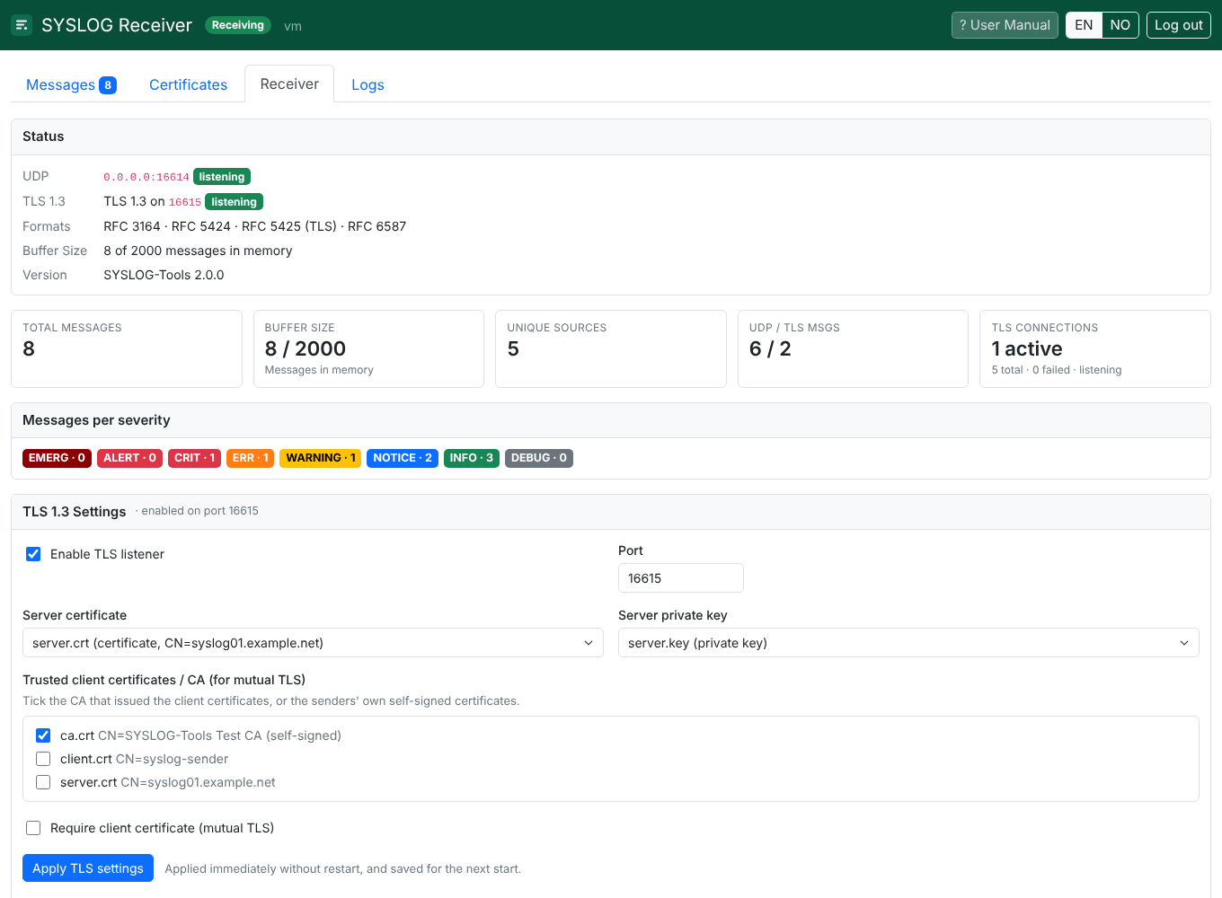
Task: Click the TLS port number 16615 in Status
Action: pyautogui.click(x=185, y=202)
